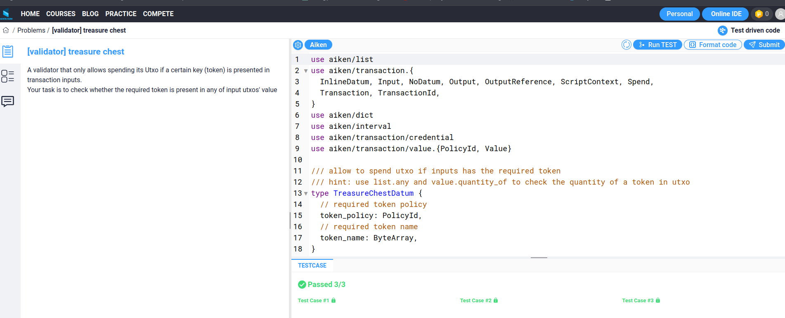
Task: Click the reset code refresh icon
Action: click(626, 45)
